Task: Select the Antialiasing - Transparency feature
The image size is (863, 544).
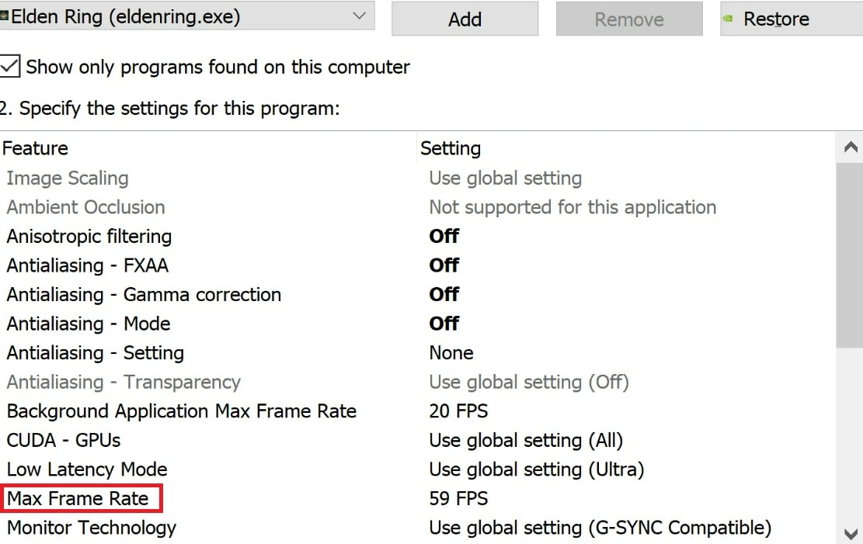Action: pos(124,383)
